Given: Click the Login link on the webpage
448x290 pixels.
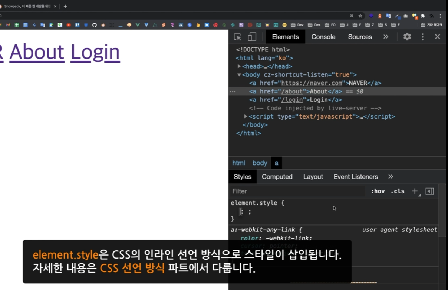Looking at the screenshot, I should tap(95, 53).
